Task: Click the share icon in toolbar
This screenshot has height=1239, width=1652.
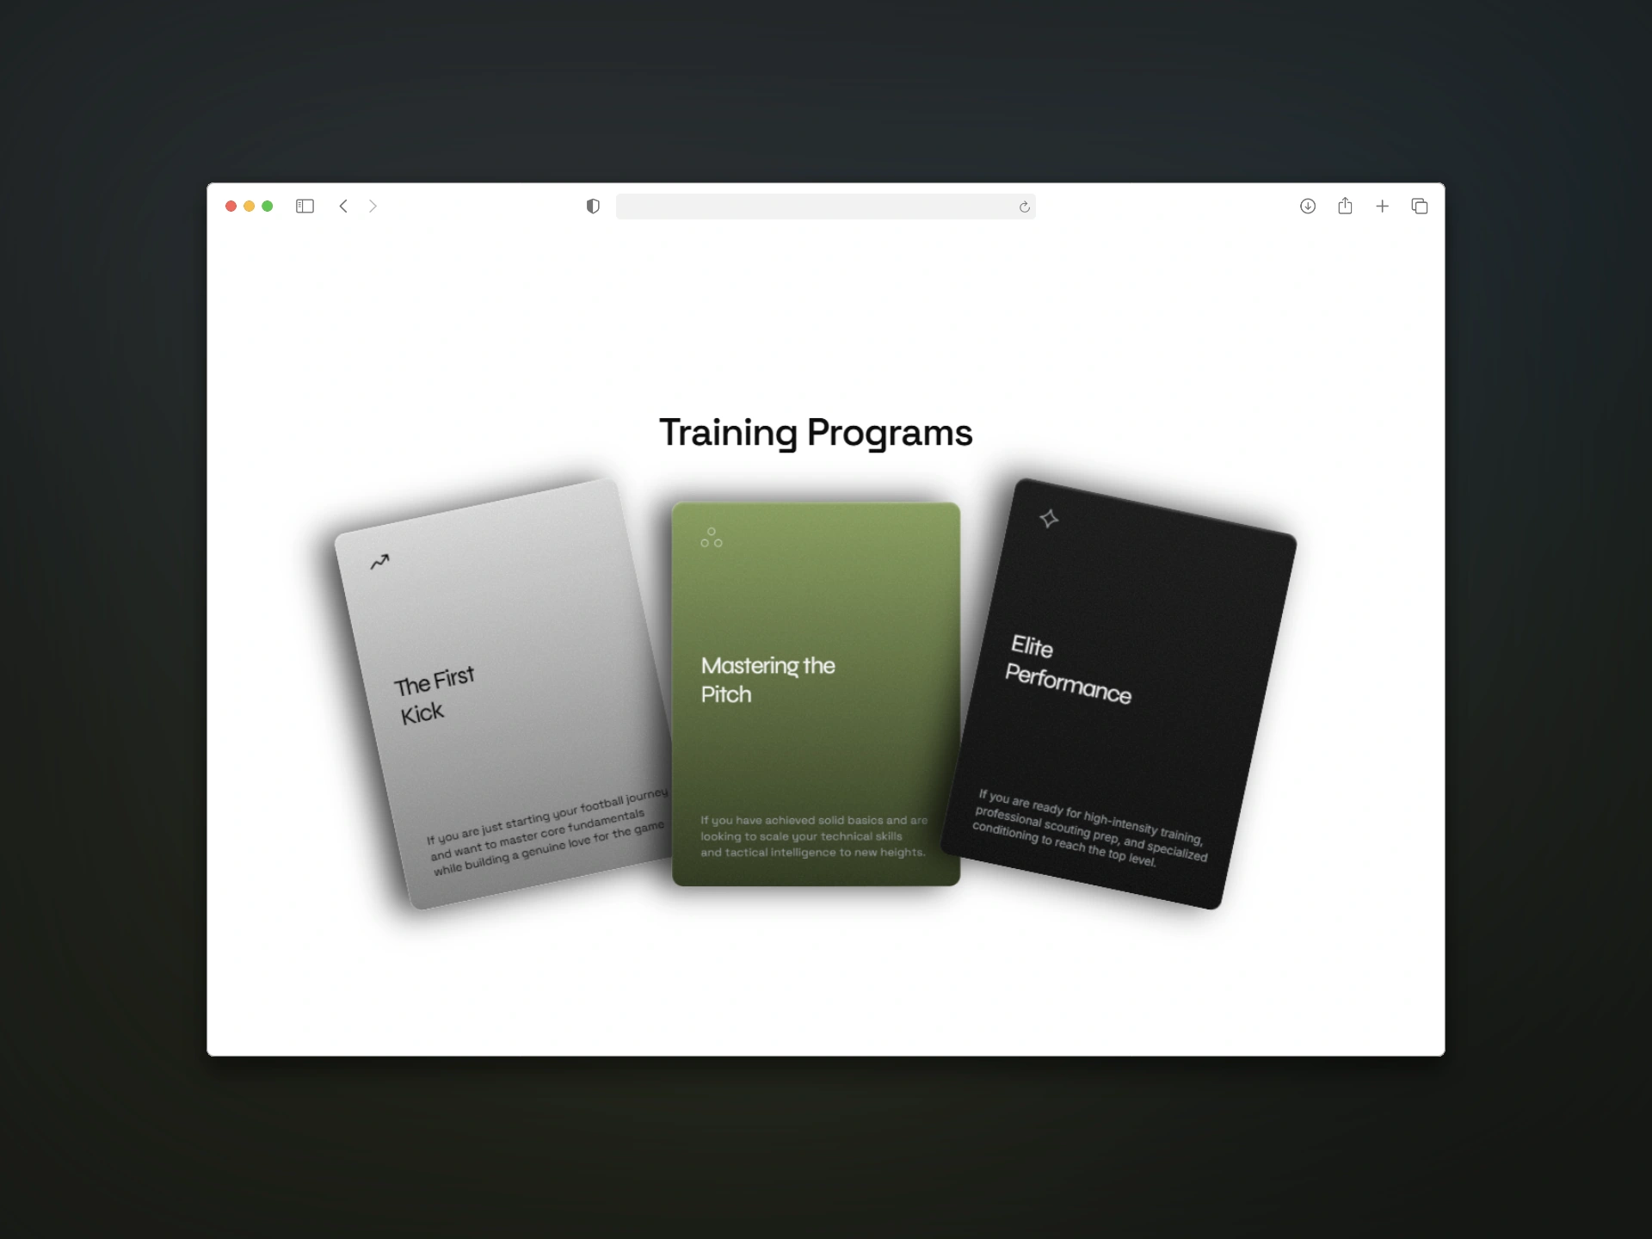Action: [x=1345, y=206]
